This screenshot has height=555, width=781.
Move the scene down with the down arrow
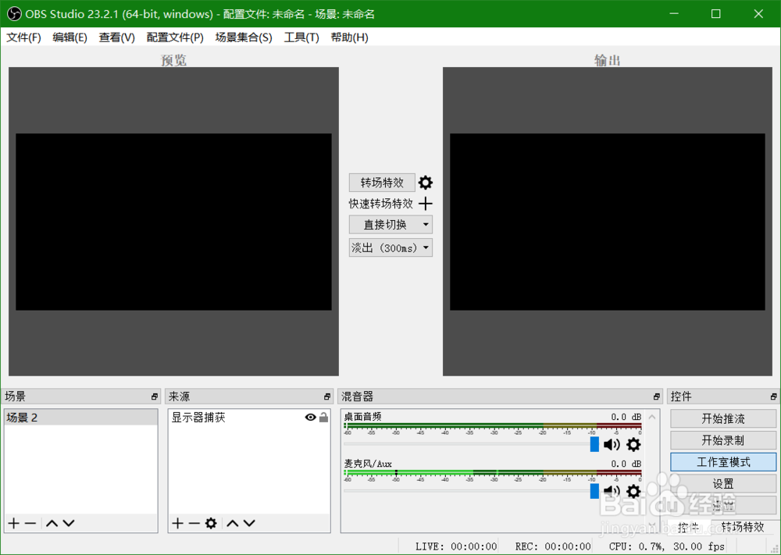pyautogui.click(x=69, y=523)
